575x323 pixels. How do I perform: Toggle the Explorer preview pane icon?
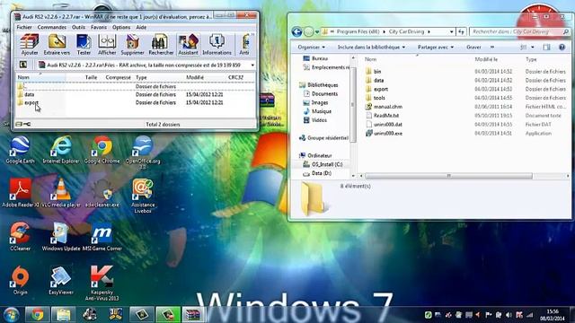546,48
